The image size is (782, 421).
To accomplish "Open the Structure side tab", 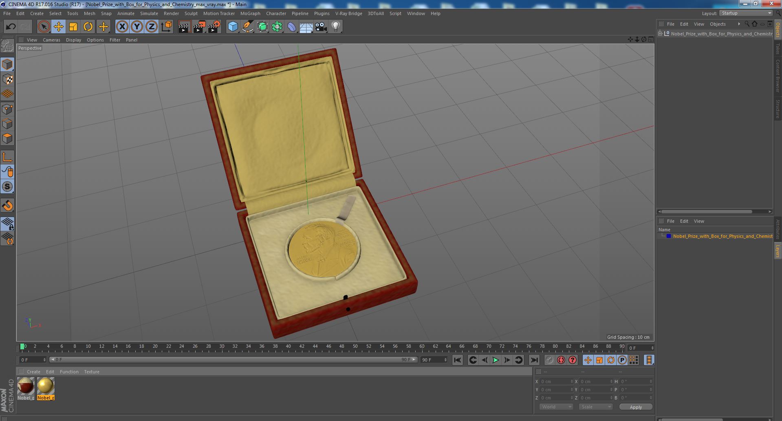I will tap(778, 109).
